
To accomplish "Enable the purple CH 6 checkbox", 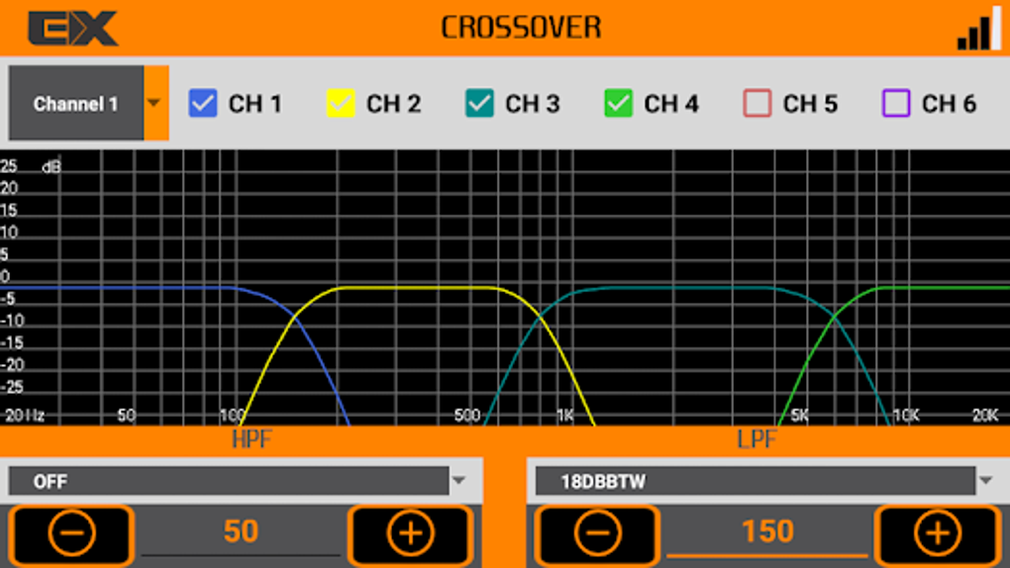I will (x=896, y=103).
